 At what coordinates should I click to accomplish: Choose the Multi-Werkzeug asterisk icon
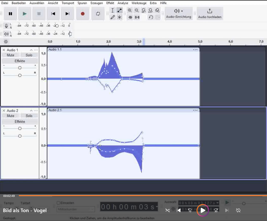(x=119, y=17)
